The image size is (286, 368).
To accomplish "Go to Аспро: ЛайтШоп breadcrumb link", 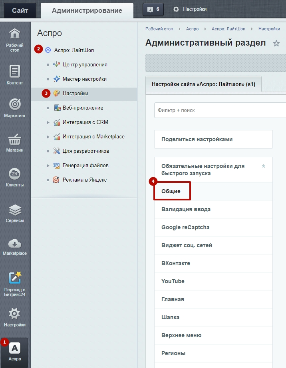I will pos(228,29).
